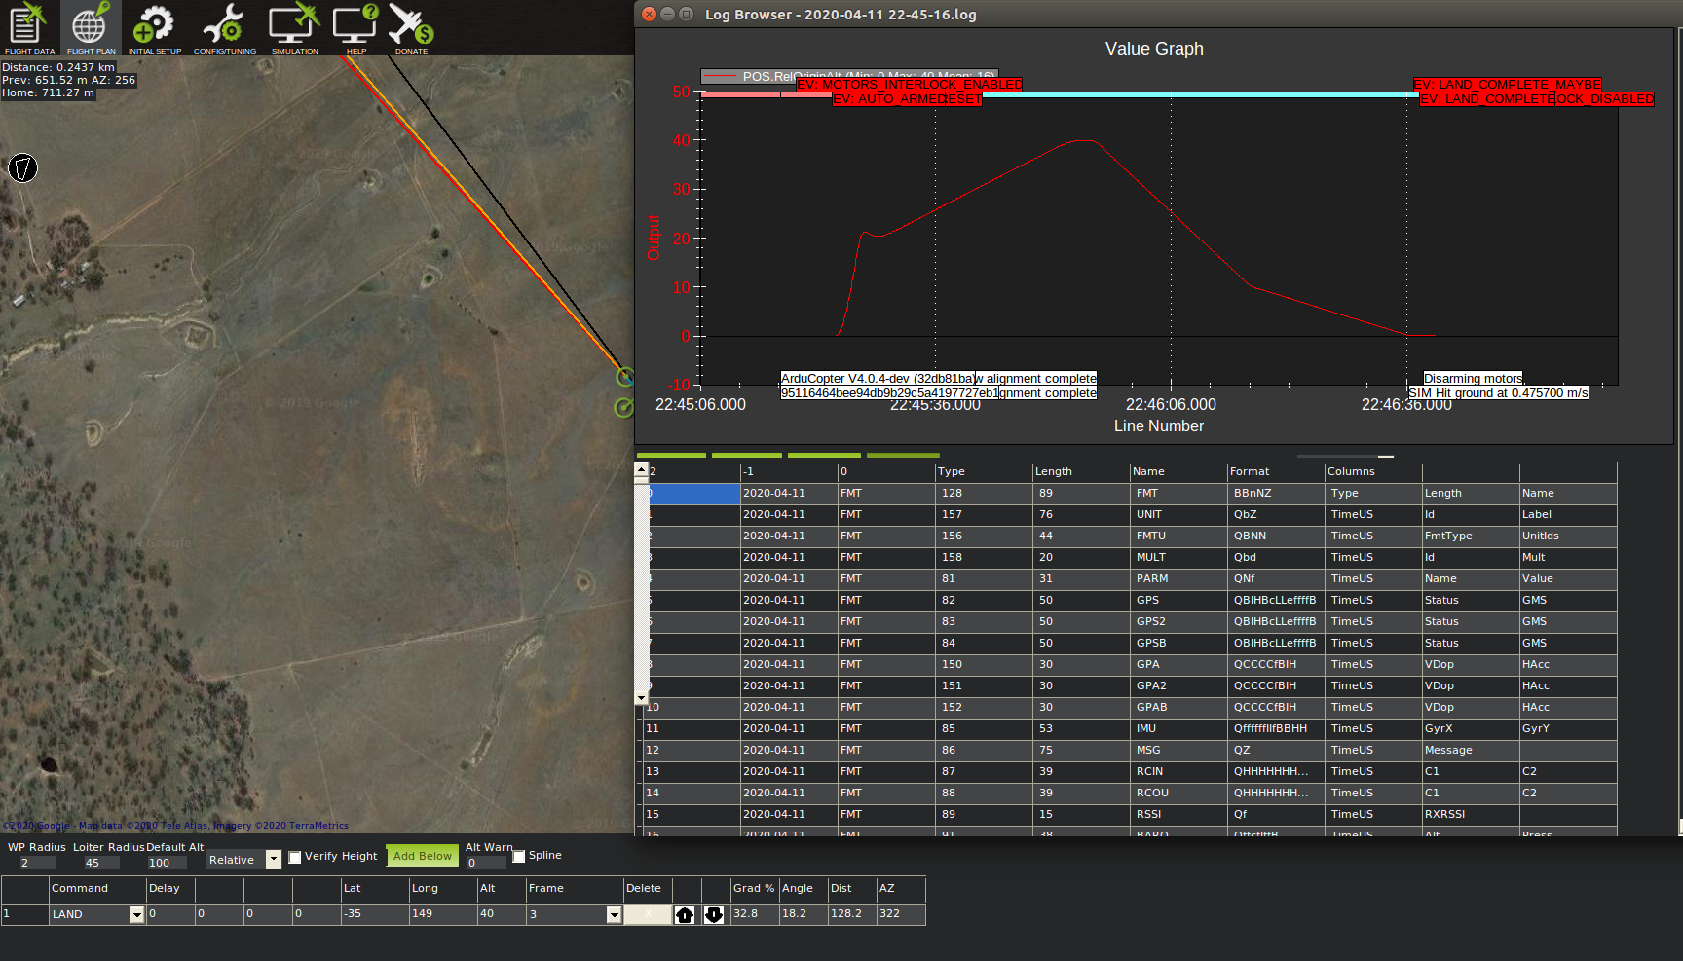Open the Frame dropdown showing 3
The image size is (1683, 961).
[x=614, y=914]
